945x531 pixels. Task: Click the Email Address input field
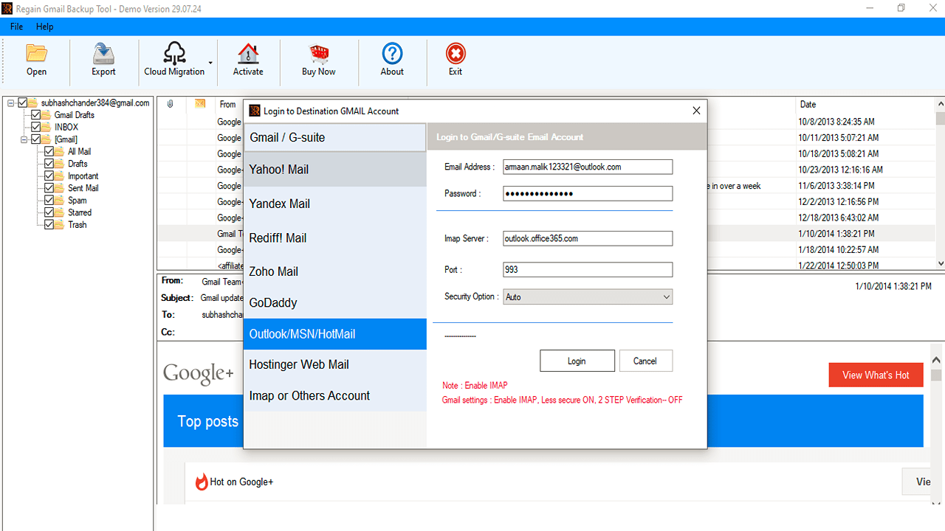point(588,167)
